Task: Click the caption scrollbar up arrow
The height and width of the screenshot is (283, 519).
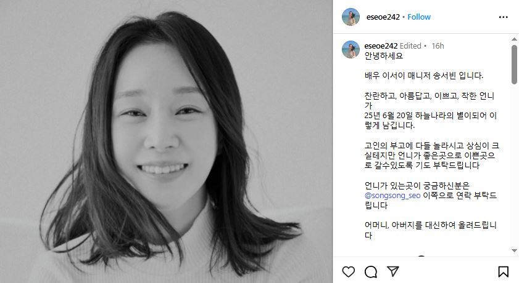Action: [x=514, y=39]
